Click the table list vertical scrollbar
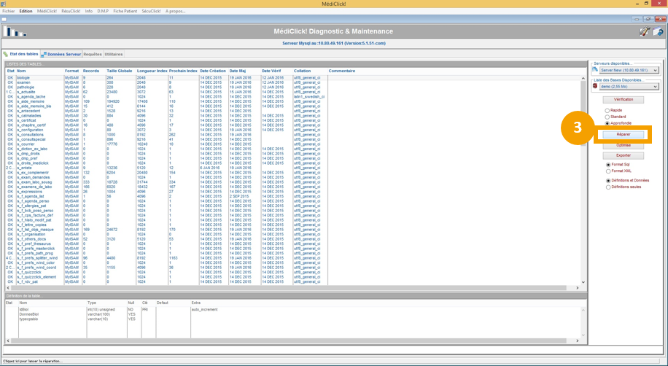The height and width of the screenshot is (366, 668). [583, 179]
